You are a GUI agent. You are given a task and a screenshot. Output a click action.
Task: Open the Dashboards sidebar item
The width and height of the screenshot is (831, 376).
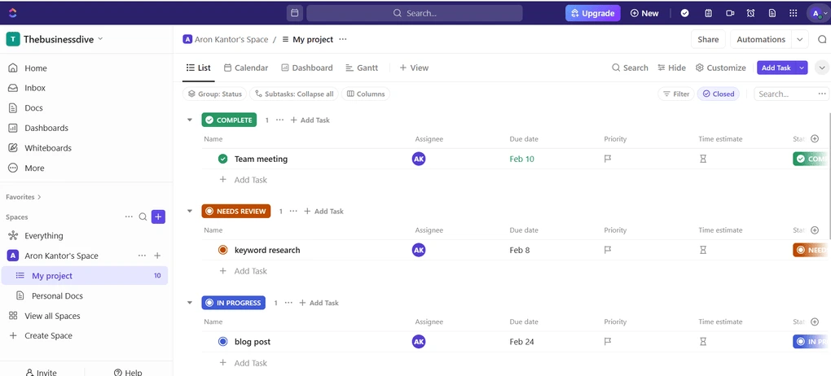click(46, 128)
